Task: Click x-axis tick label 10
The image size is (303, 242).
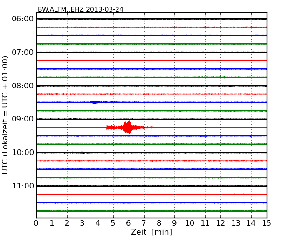Action: (x=190, y=223)
